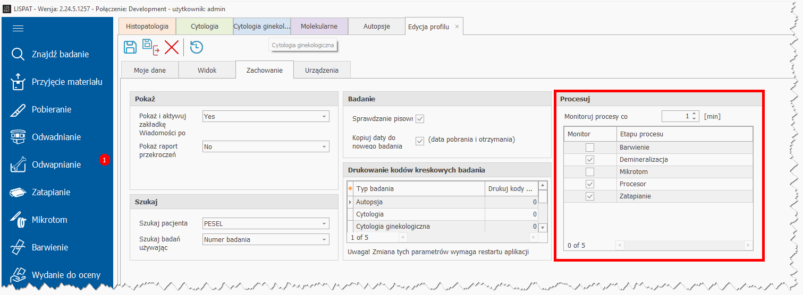The height and width of the screenshot is (295, 803).
Task: Click the red X cancel icon
Action: click(172, 47)
